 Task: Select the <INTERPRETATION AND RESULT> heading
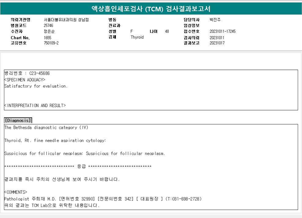(x=35, y=106)
